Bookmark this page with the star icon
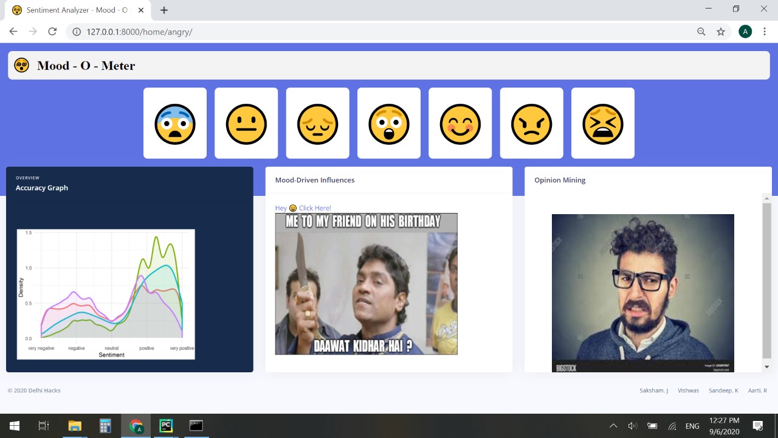The image size is (778, 438). tap(721, 32)
